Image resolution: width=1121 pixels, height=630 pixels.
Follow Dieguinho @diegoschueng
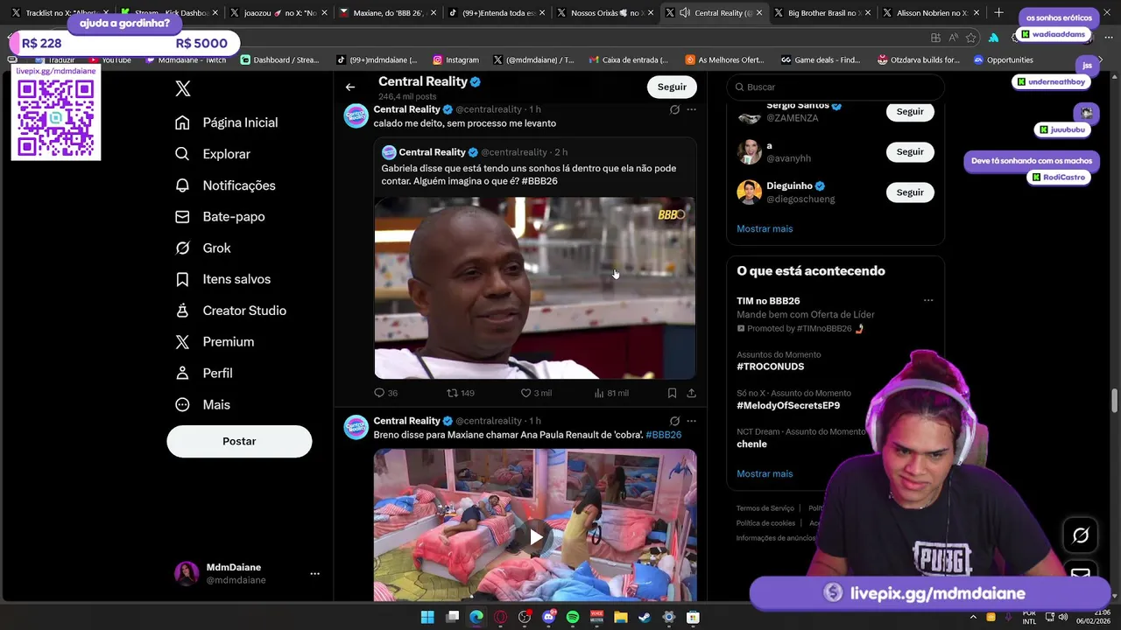point(910,192)
